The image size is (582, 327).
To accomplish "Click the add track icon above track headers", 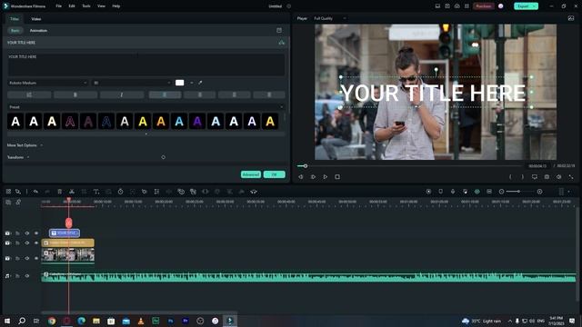I will point(8,202).
